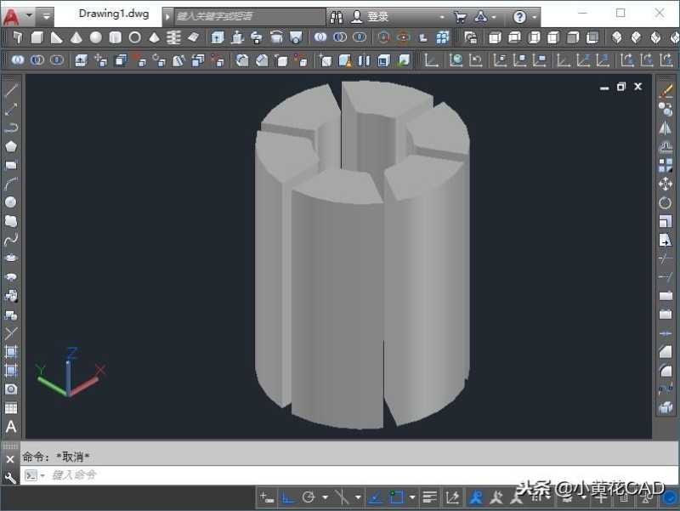Image resolution: width=680 pixels, height=511 pixels.
Task: Switch to the Drawing1.dwg tab
Action: [113, 13]
